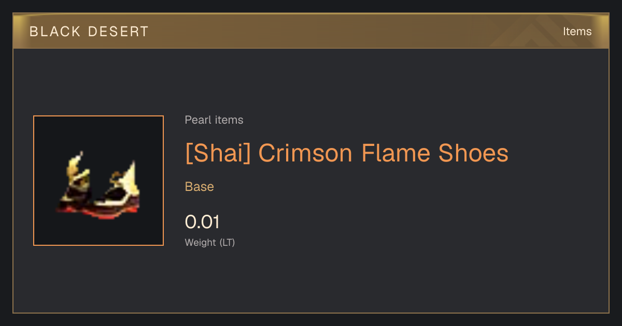Click the [Shai] Crimson Flame Shoes title

point(347,153)
